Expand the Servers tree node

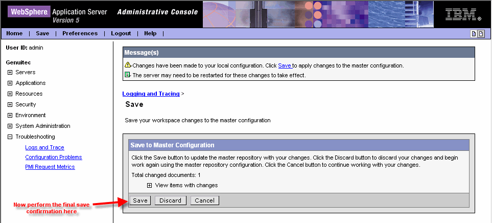[x=10, y=72]
